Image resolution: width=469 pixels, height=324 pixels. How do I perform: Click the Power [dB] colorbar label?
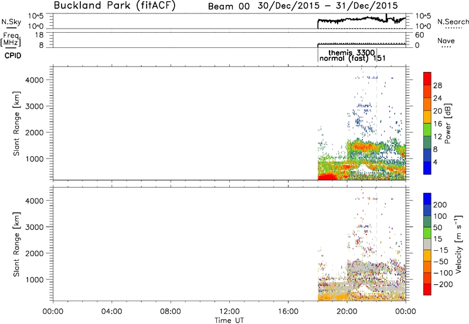tap(447, 123)
